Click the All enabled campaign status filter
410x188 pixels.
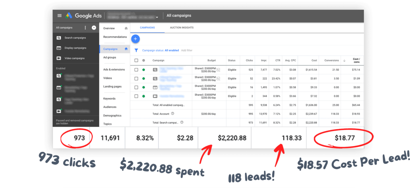[x=172, y=50]
